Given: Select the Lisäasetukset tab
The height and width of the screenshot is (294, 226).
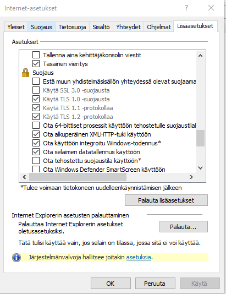Looking at the screenshot, I should (195, 26).
